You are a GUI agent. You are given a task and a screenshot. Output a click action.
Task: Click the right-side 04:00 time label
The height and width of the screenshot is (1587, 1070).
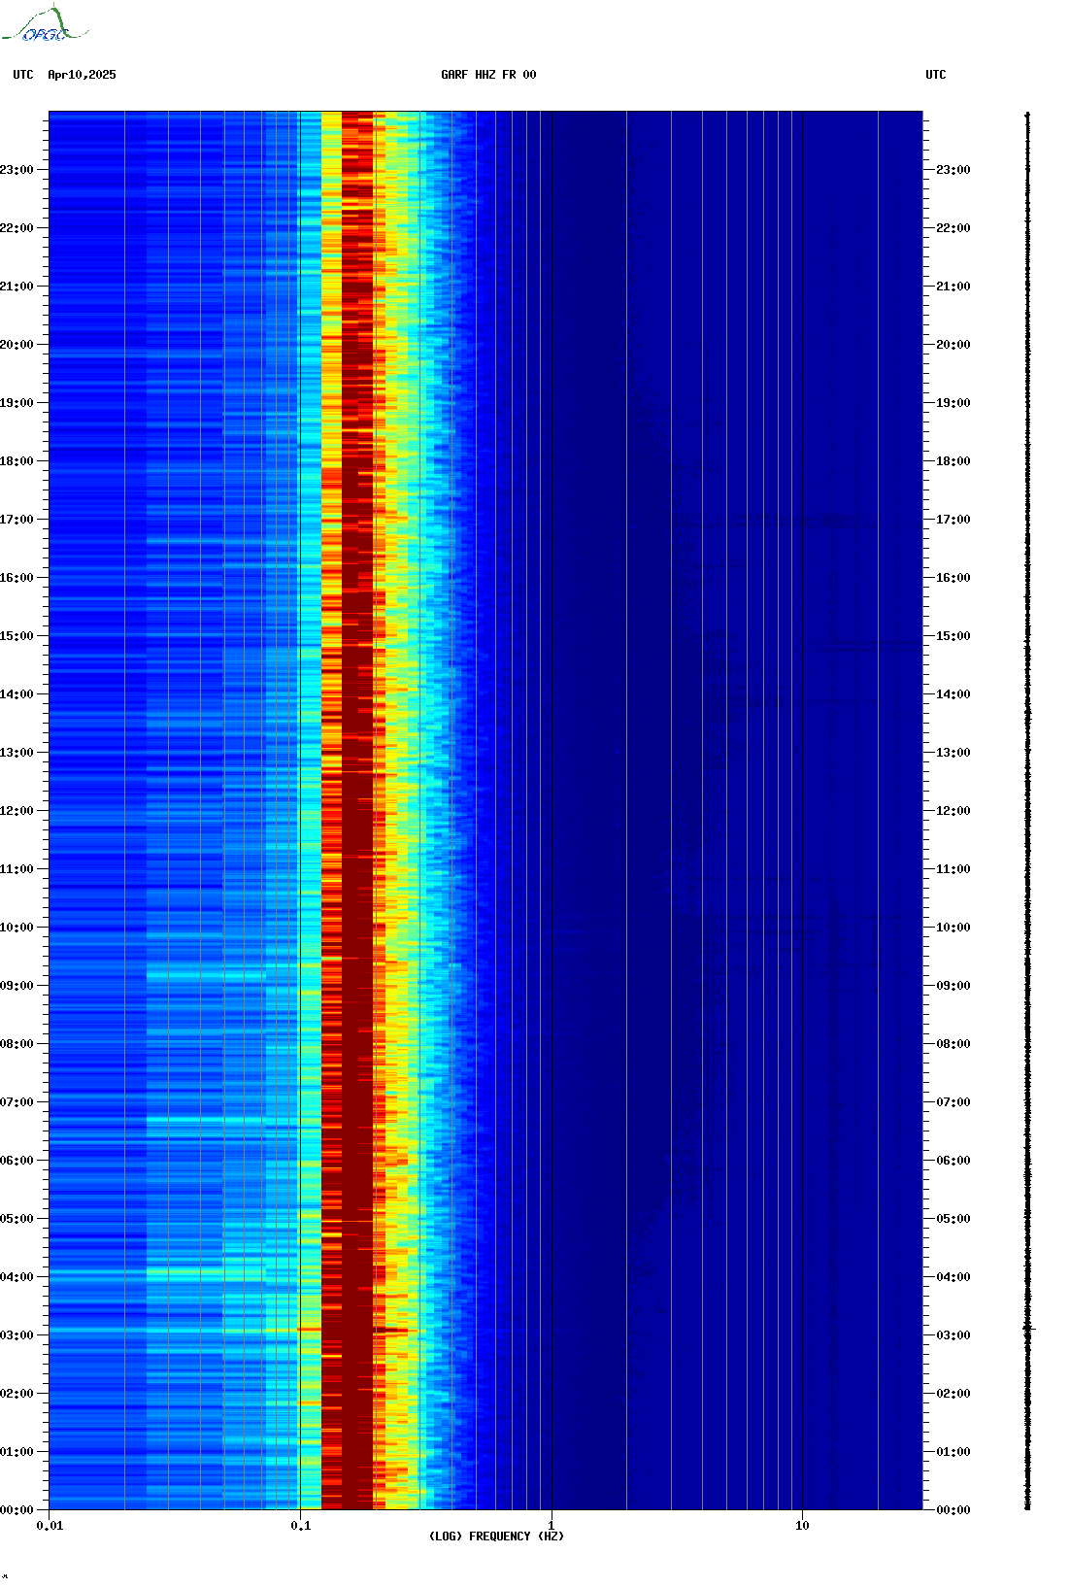(953, 1277)
